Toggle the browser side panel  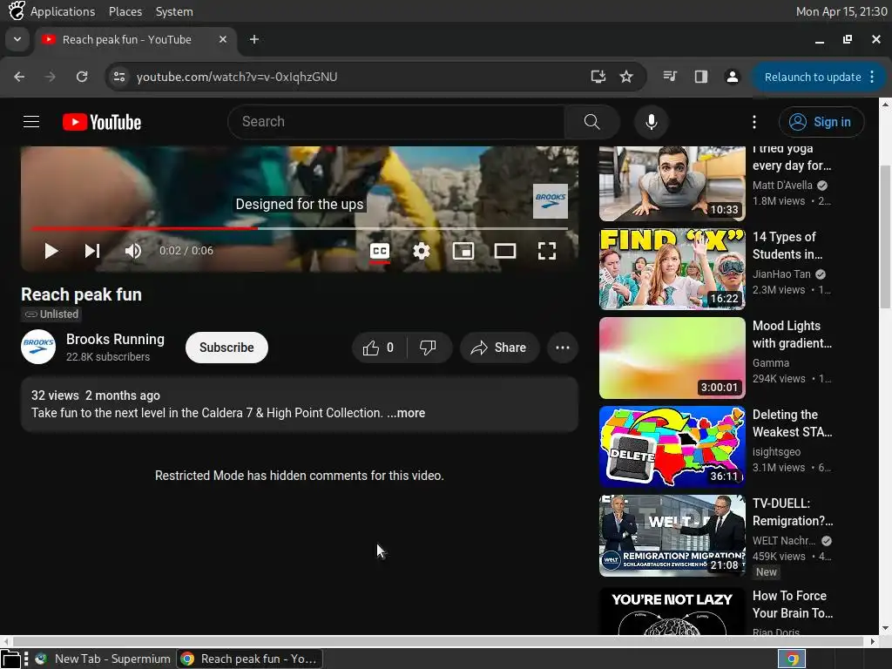701,77
